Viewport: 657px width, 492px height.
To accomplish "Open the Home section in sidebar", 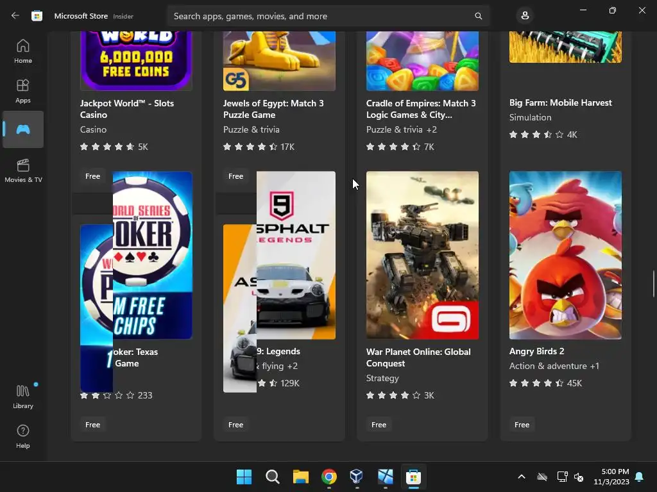I will [x=23, y=51].
